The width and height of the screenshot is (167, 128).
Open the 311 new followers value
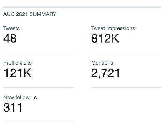13,108
